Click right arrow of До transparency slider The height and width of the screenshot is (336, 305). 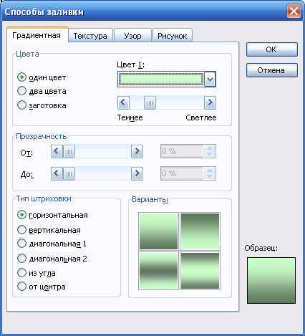tap(137, 173)
